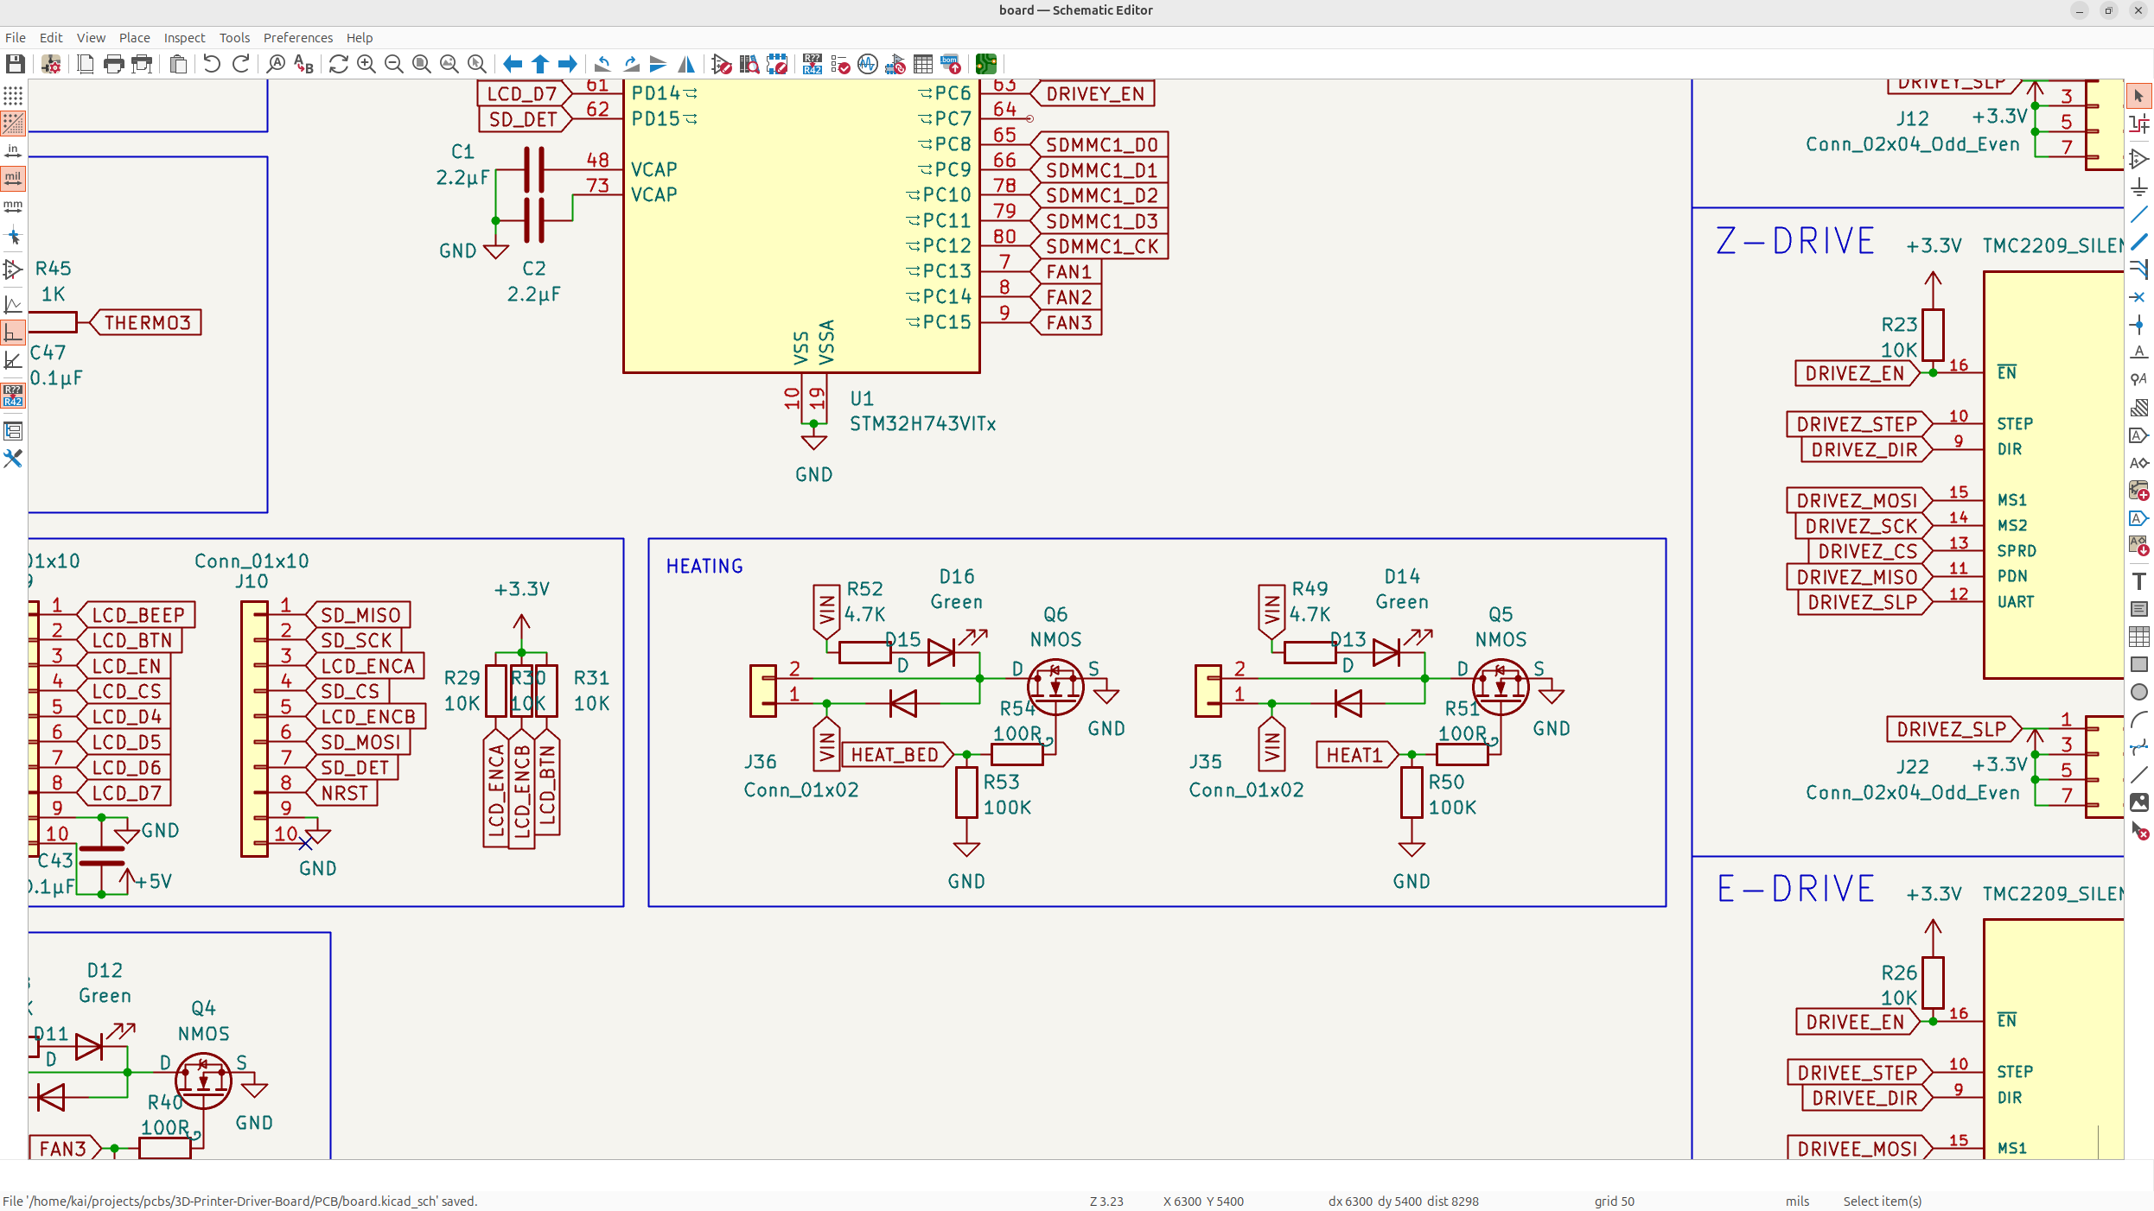This screenshot has height=1211, width=2154.
Task: Select the Draw wire tool
Action: pos(2139,214)
